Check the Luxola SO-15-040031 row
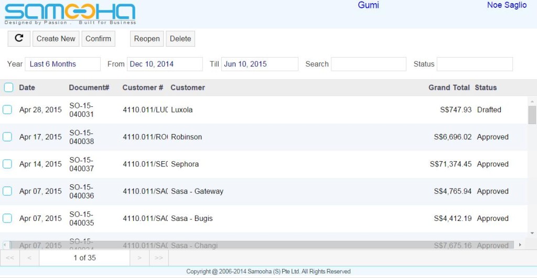Viewport: 537px width, 278px height. (x=7, y=110)
